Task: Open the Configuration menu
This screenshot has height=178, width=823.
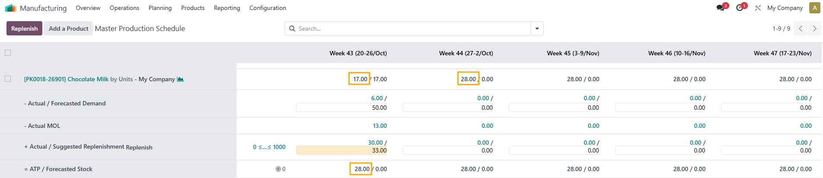Action: (267, 8)
